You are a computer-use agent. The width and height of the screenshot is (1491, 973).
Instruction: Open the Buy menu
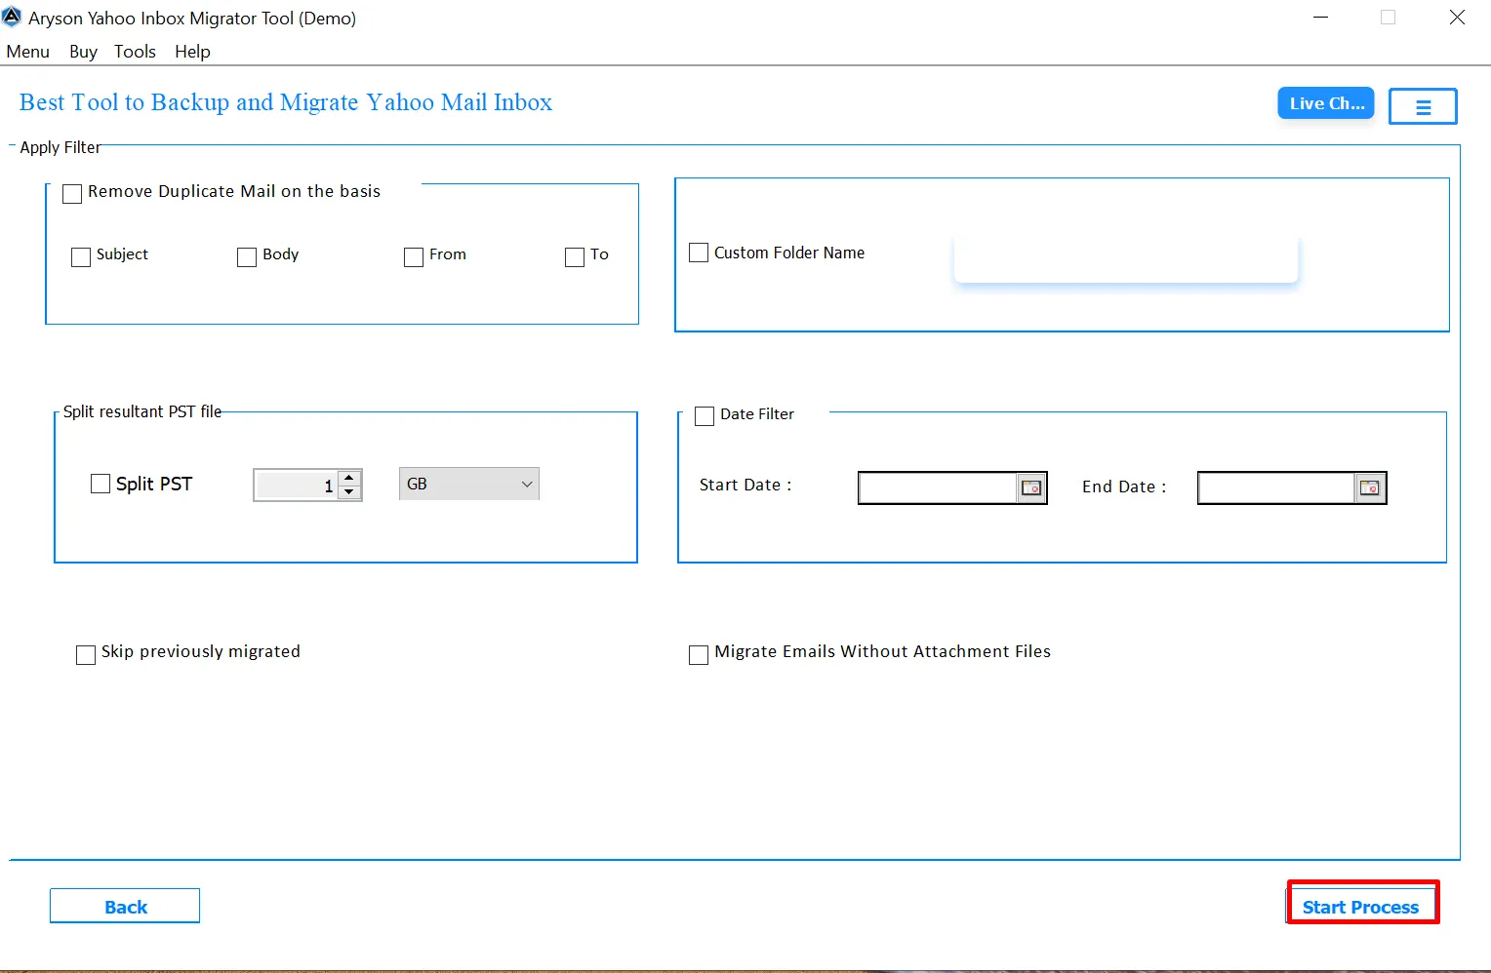(x=83, y=52)
